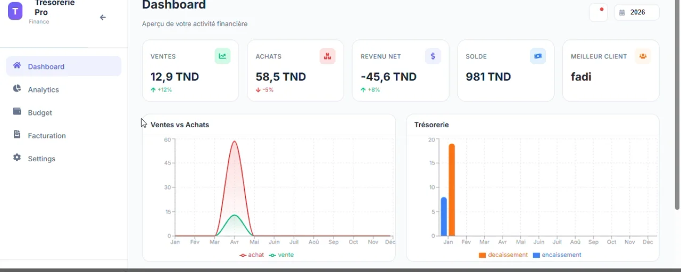Click the blue encaissement bar for Jan

[444, 217]
